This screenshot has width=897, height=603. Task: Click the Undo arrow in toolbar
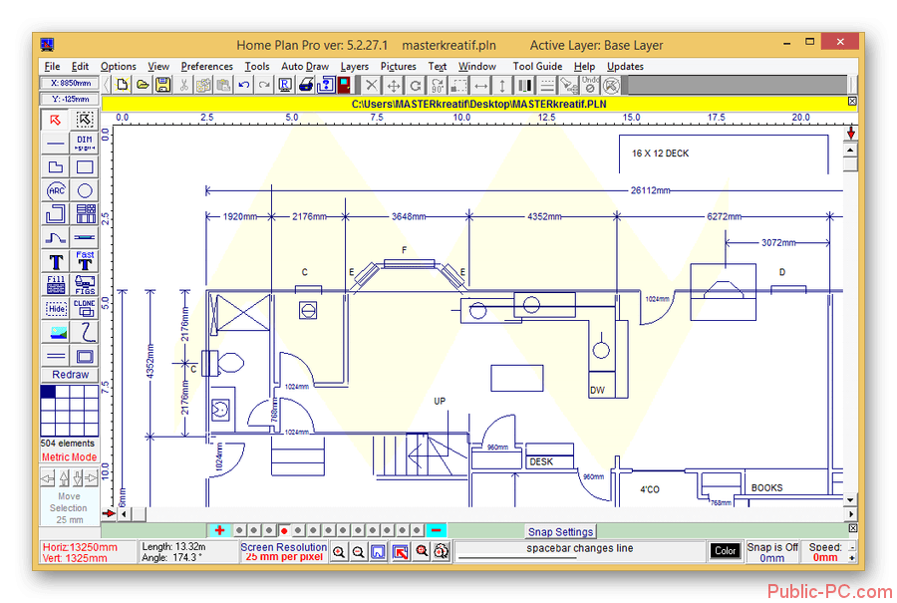click(x=244, y=86)
